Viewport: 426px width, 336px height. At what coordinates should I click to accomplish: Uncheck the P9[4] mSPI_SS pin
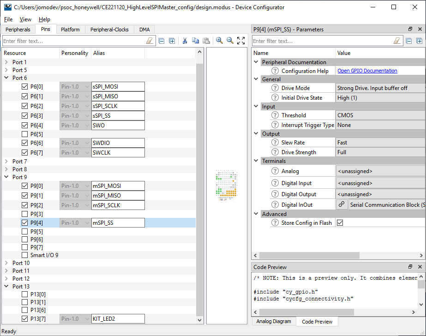25,223
